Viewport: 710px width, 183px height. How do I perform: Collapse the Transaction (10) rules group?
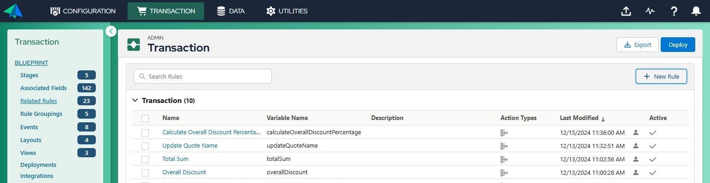click(x=135, y=100)
